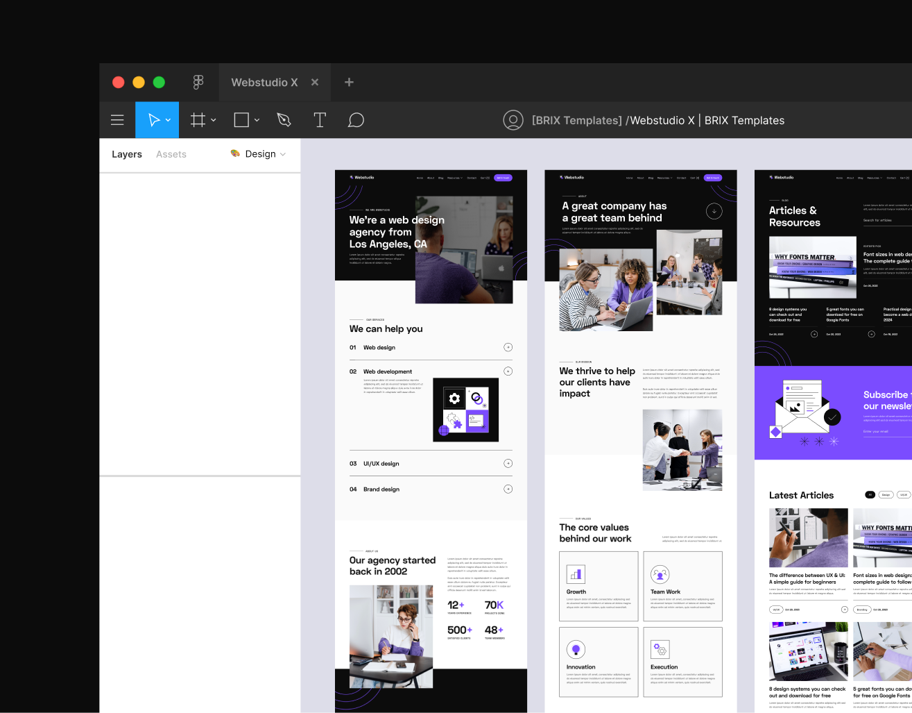Open a new tab with plus button
Viewport: 912px width, 713px height.
click(x=349, y=82)
